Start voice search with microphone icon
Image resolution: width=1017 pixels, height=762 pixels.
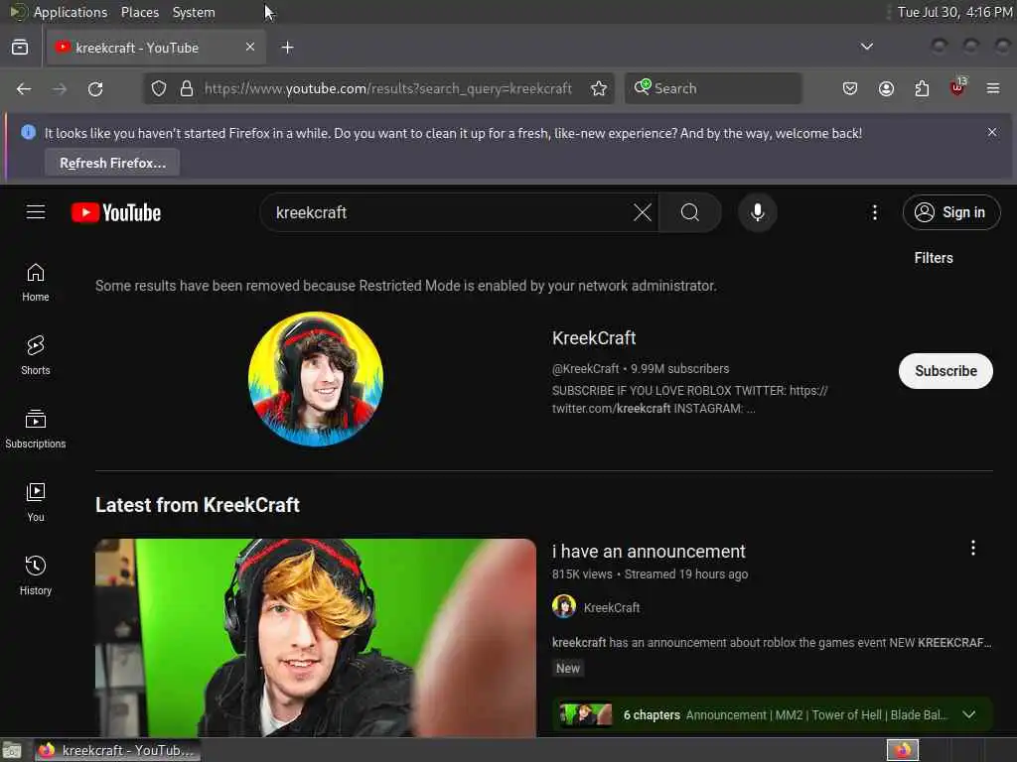pos(758,212)
